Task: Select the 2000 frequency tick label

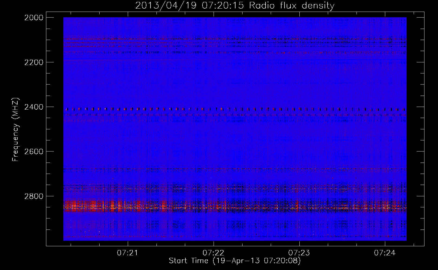Action: click(34, 18)
